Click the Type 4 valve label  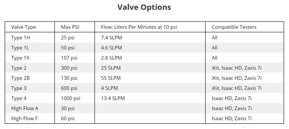click(x=19, y=98)
